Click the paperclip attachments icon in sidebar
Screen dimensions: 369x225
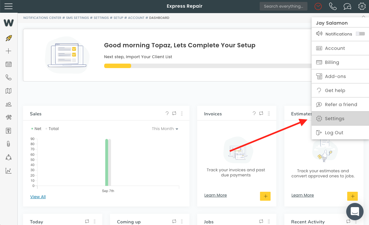point(9,144)
